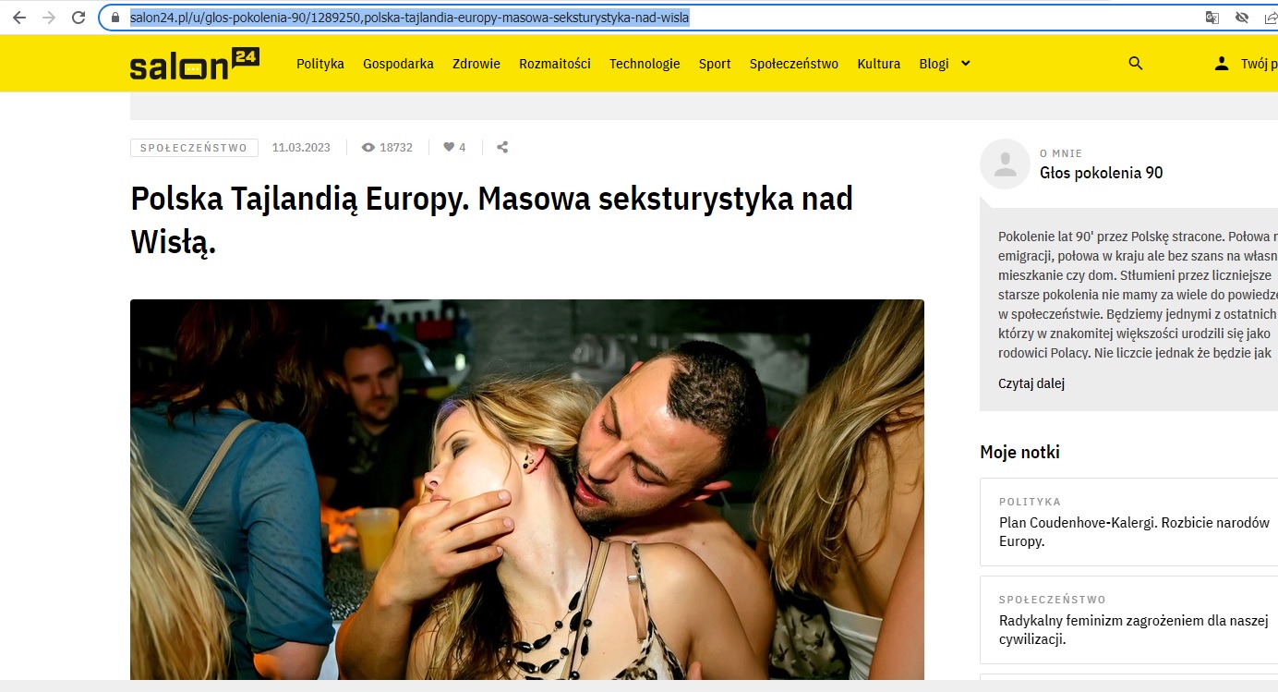This screenshot has width=1278, height=692.
Task: Open Radykalny feminizm article link
Action: (1133, 629)
